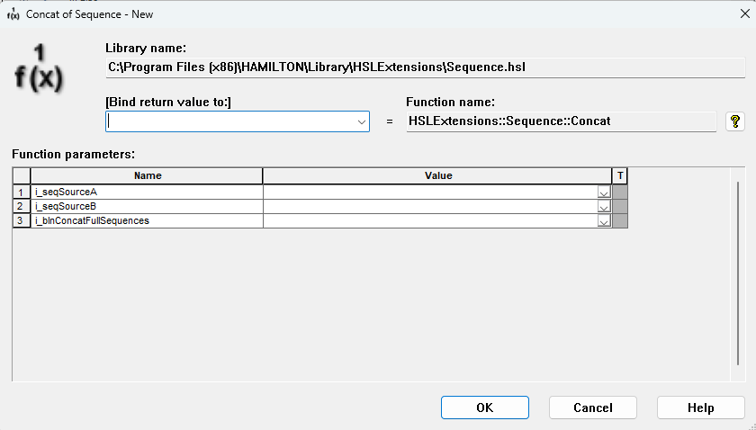756x430 pixels.
Task: Click the T column header
Action: 620,176
